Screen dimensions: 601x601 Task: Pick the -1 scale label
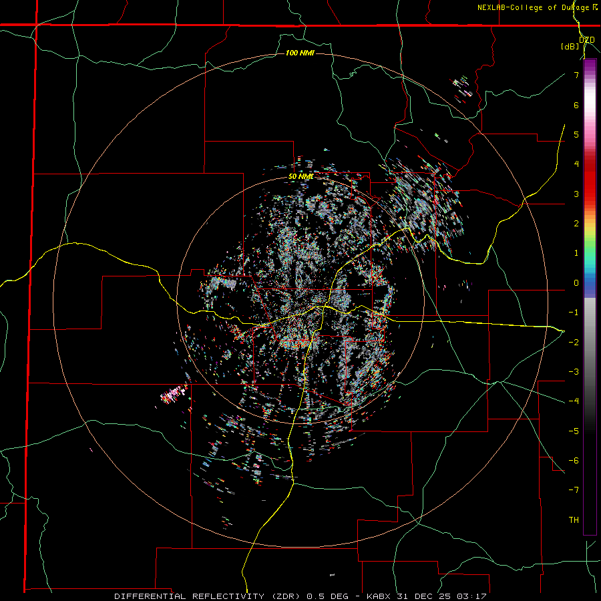point(574,313)
